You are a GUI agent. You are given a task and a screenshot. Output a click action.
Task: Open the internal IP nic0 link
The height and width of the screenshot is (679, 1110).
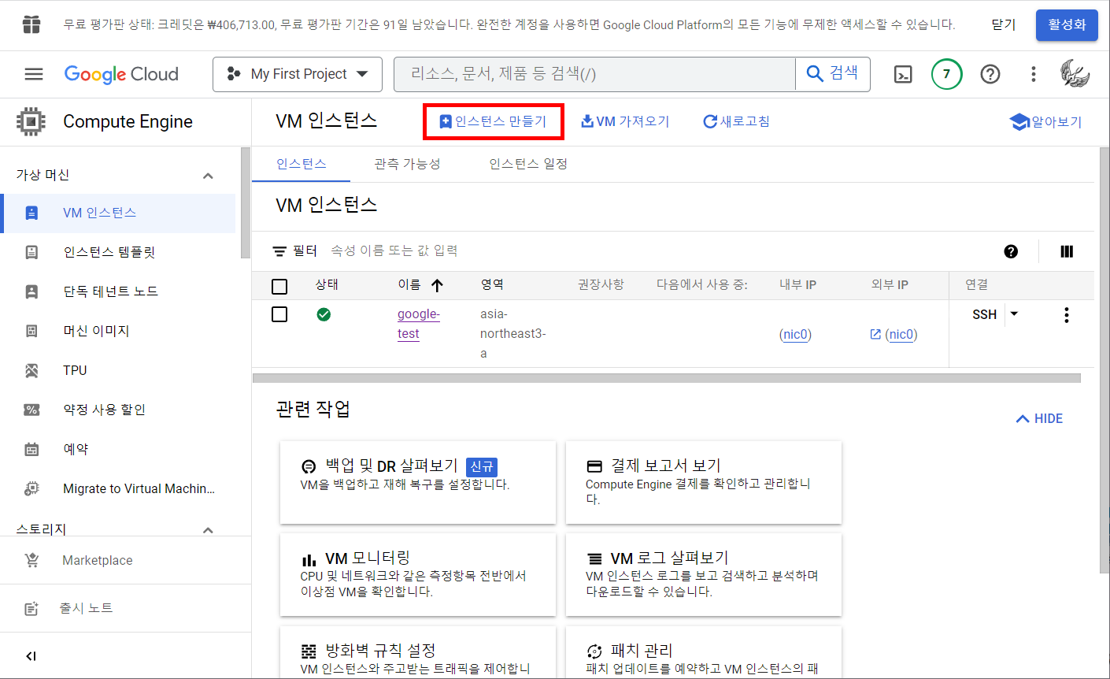click(x=795, y=335)
